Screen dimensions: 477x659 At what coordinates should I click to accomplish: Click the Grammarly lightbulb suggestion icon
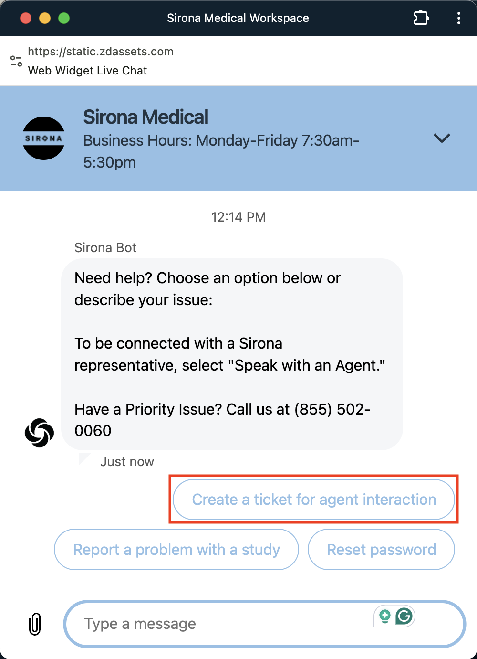point(385,616)
